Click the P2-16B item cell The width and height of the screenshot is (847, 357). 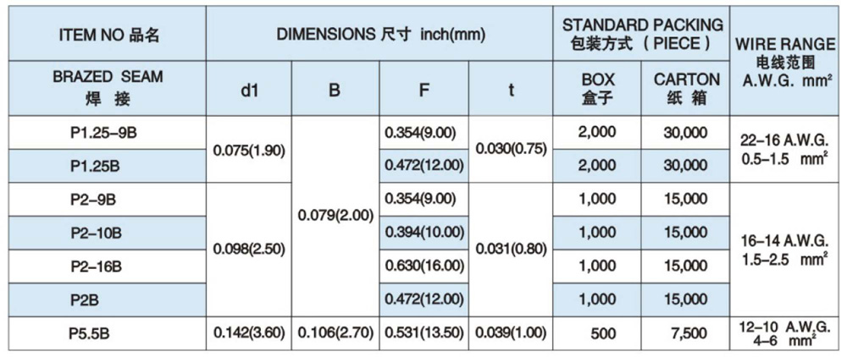(108, 266)
